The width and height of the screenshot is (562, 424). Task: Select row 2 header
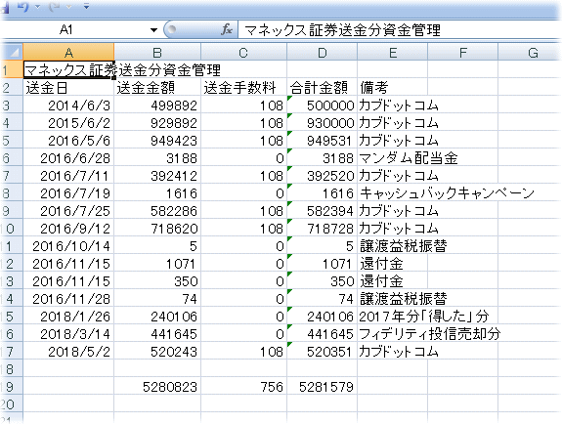(12, 88)
